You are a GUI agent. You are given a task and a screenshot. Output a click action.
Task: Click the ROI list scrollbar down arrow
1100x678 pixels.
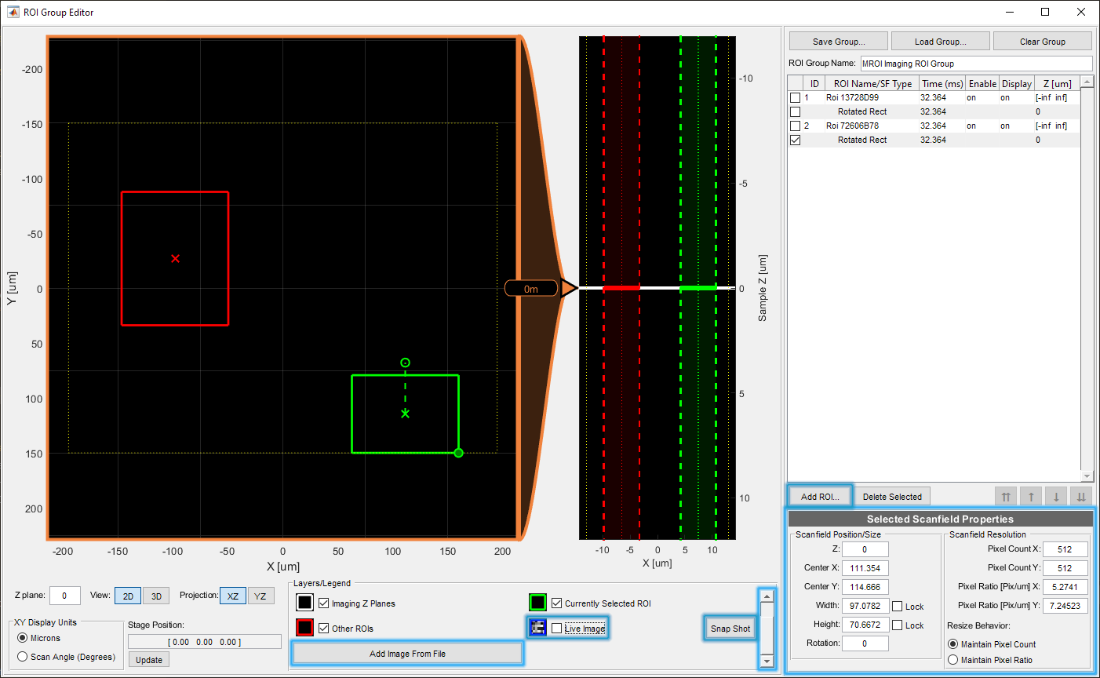[1087, 476]
